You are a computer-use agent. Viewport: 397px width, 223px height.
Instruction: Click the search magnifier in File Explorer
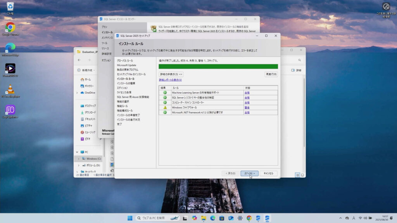[300, 60]
